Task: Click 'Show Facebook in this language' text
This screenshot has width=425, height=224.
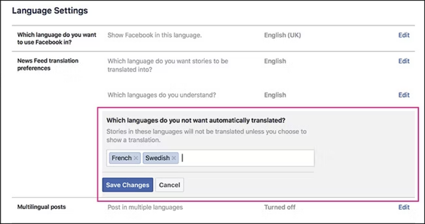Action: coord(154,35)
